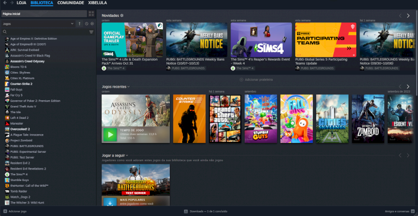Viewport: 418px width, 216px height.
Task: Click the Página inicial button
Action: tap(44, 14)
